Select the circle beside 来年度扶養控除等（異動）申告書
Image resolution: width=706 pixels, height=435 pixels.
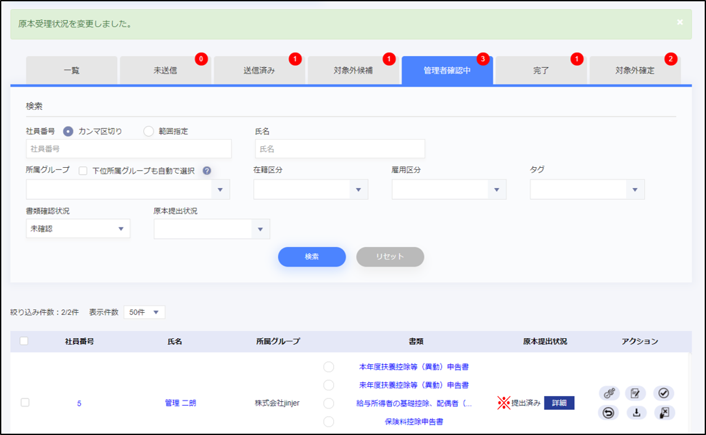329,385
